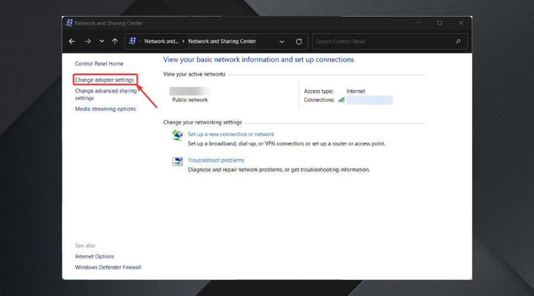This screenshot has width=534, height=296.
Task: Select 'Network and Sharing Center' breadcrumb segment
Action: (222, 41)
